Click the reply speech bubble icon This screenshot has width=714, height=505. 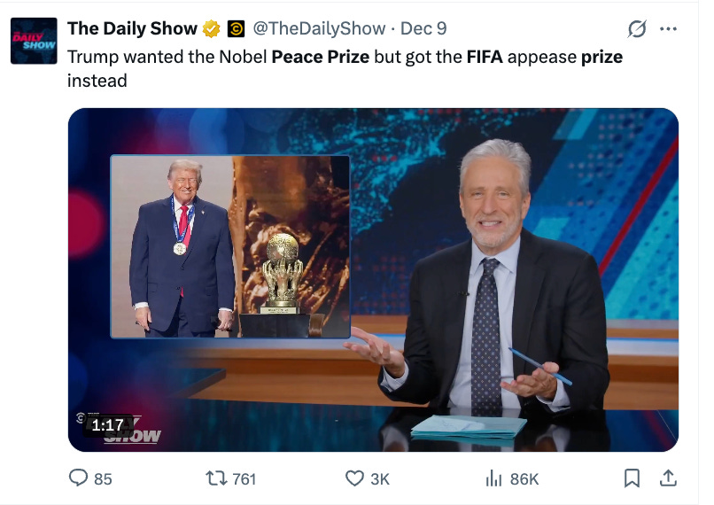coord(78,478)
